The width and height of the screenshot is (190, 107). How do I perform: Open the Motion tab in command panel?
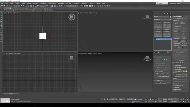click(x=164, y=14)
